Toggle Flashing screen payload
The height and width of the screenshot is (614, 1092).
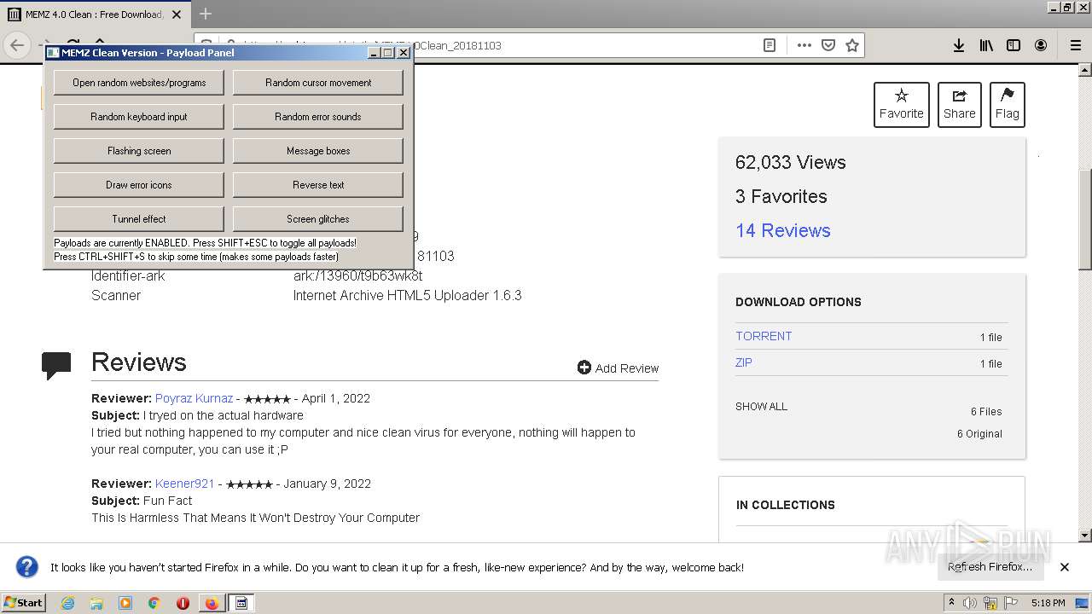click(x=139, y=151)
